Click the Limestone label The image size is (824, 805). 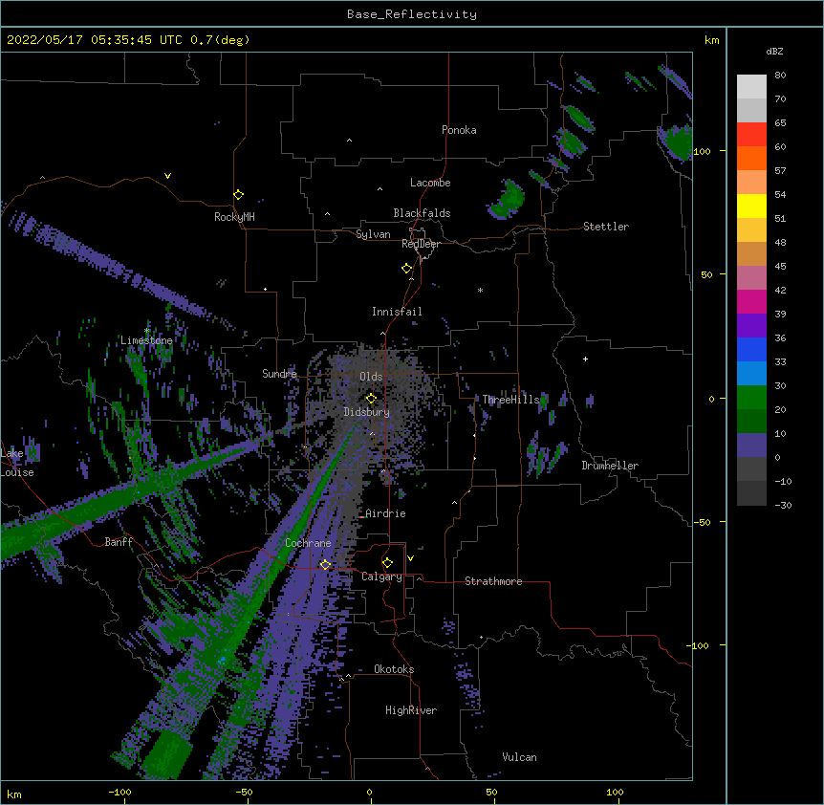click(x=146, y=340)
